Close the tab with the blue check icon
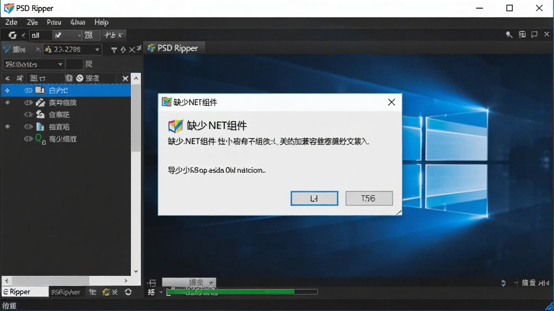Viewport: 554px width, 311px height. coord(38,49)
